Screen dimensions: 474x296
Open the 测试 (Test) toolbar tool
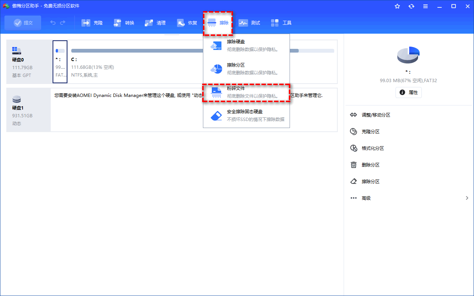pos(249,23)
